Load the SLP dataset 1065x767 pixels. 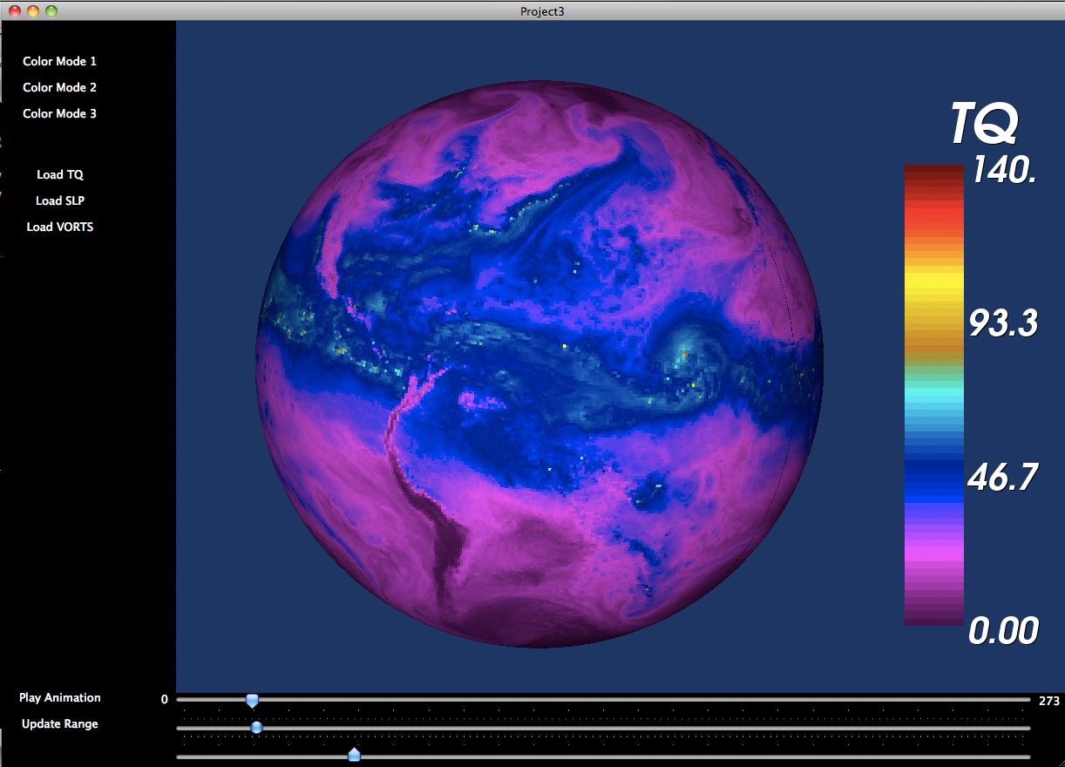pyautogui.click(x=60, y=201)
